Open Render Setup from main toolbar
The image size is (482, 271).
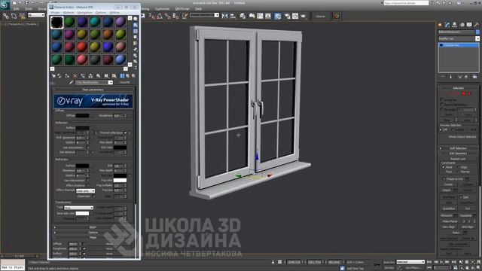pos(287,16)
